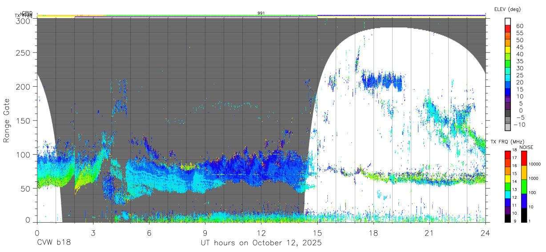Click the 12 tick label on UT hours axis
The image size is (546, 252).
[261, 232]
